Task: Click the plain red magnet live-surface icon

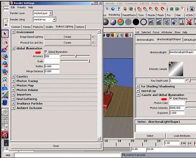Action: click(162, 9)
